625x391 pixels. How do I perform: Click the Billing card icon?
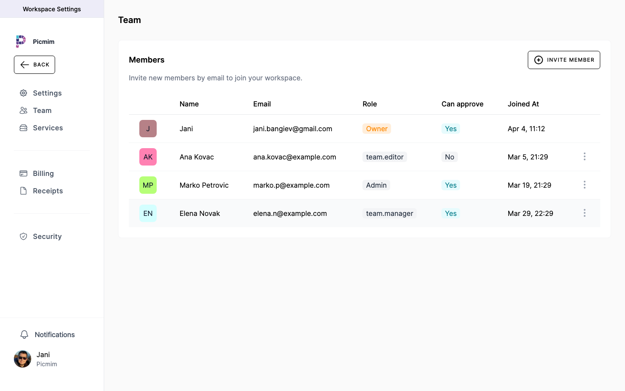(x=23, y=173)
